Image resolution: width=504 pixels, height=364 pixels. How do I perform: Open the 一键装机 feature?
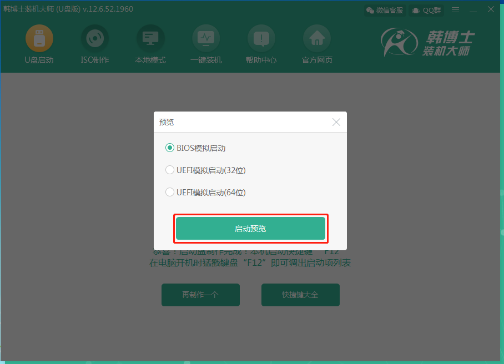(205, 44)
